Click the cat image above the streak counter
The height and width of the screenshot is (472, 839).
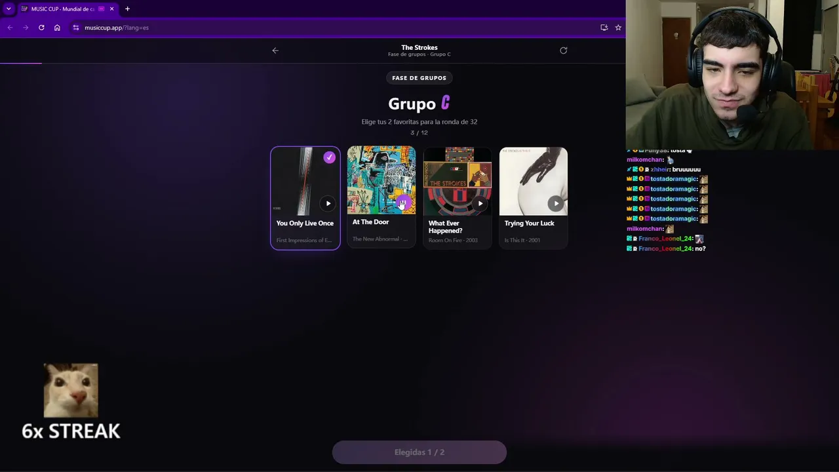click(x=71, y=391)
